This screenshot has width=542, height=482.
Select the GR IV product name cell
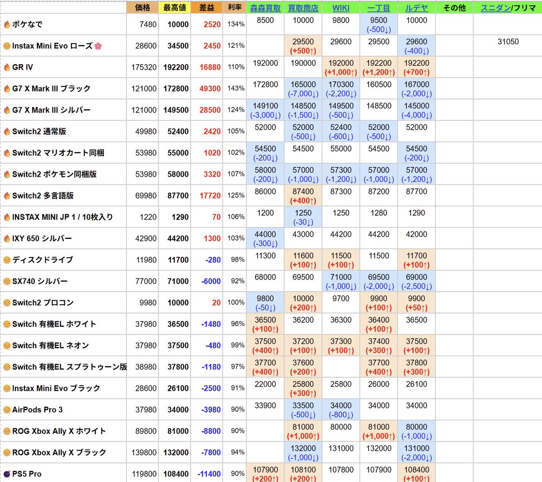click(64, 67)
